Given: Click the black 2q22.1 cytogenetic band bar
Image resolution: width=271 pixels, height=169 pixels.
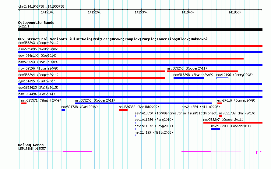Looking at the screenshot, I should pos(140,30).
